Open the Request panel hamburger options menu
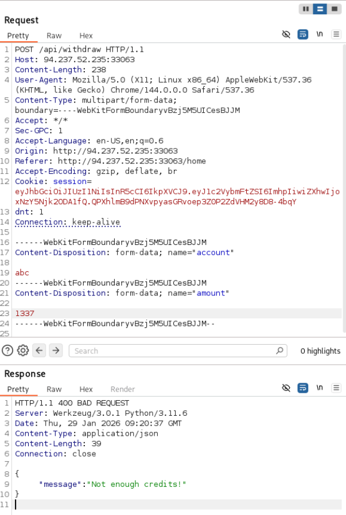 pos(336,34)
